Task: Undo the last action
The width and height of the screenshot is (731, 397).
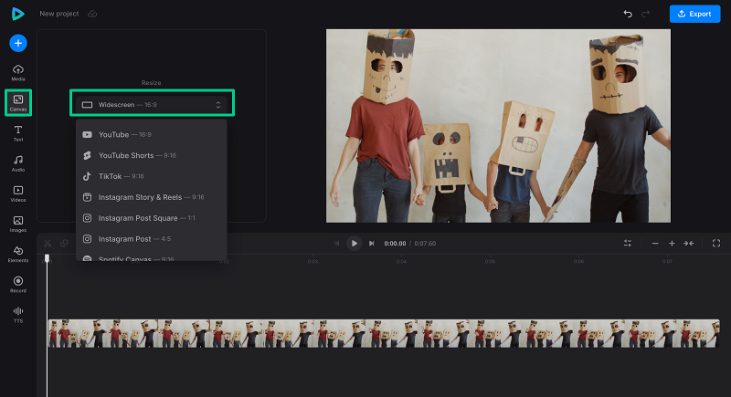Action: (x=628, y=14)
